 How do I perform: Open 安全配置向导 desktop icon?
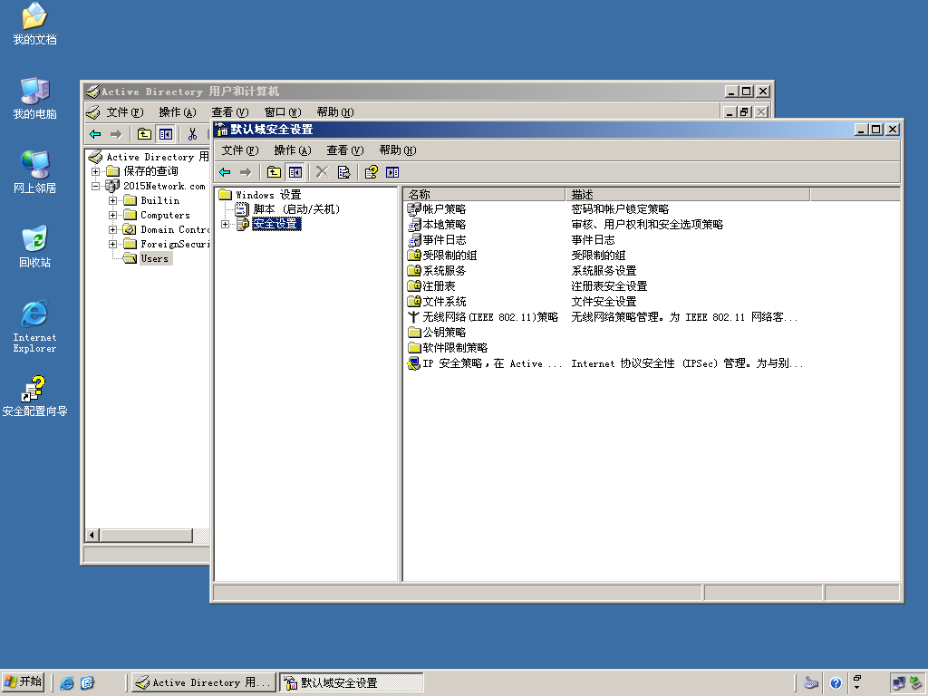coord(34,396)
